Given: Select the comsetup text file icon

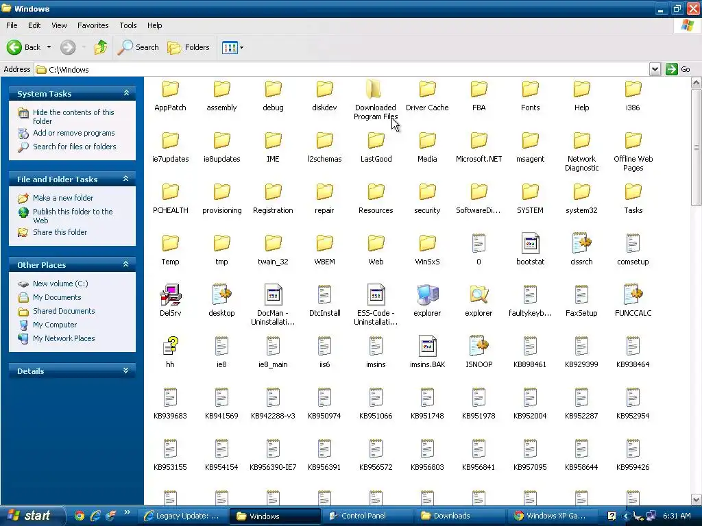Looking at the screenshot, I should tap(633, 243).
